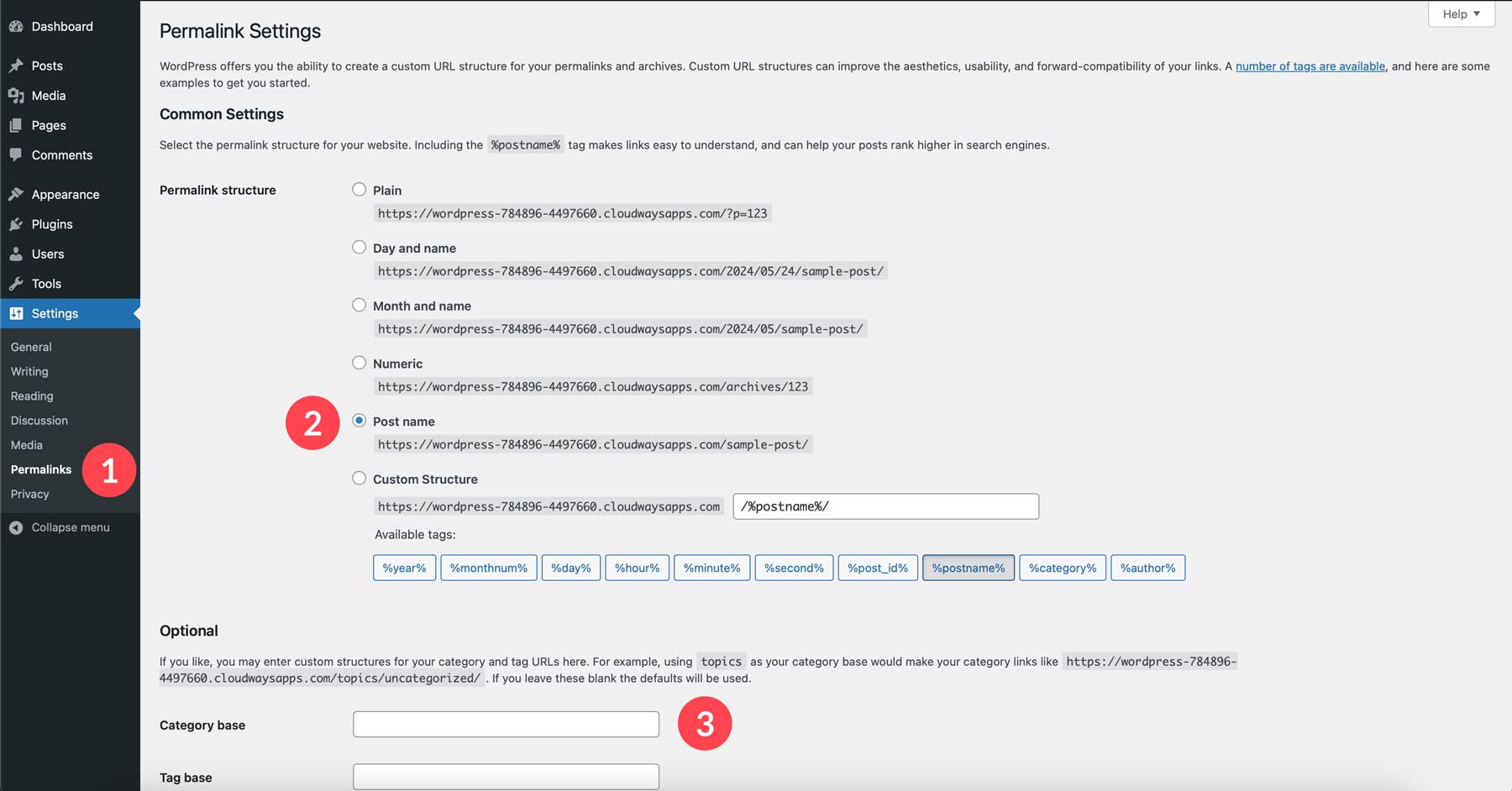Viewport: 1512px width, 791px height.
Task: Click the Posts pin icon
Action: [17, 65]
